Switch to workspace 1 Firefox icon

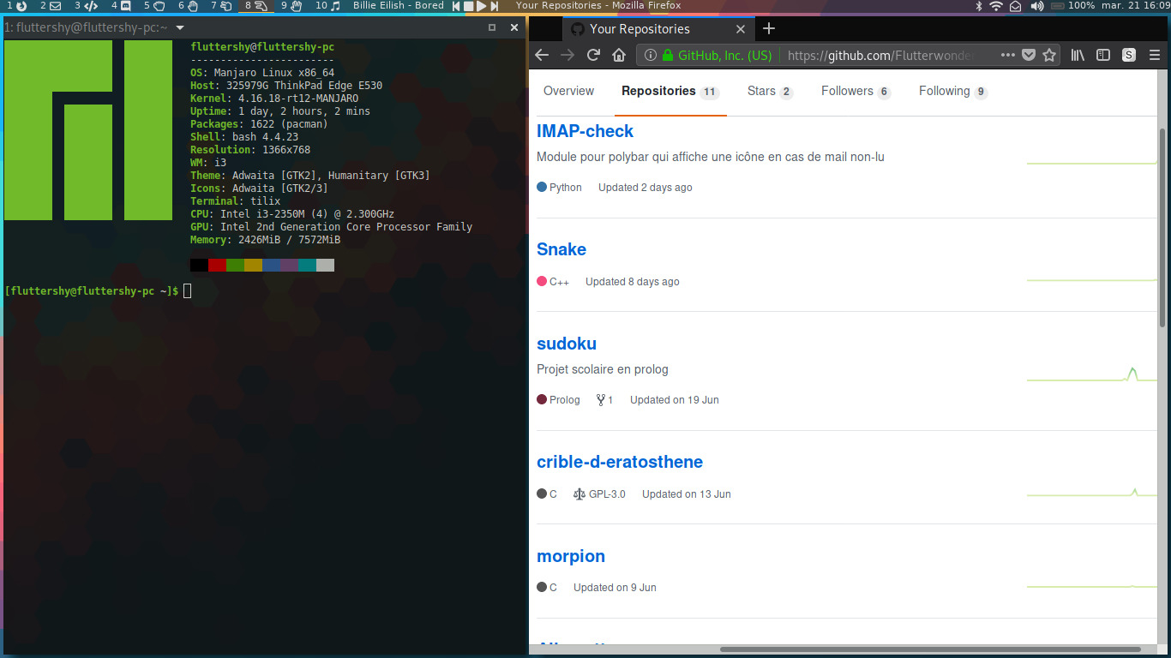coord(16,6)
